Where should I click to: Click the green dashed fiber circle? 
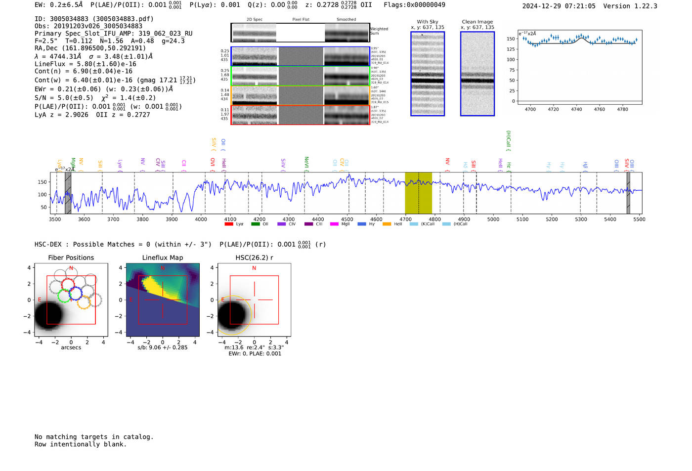point(64,296)
